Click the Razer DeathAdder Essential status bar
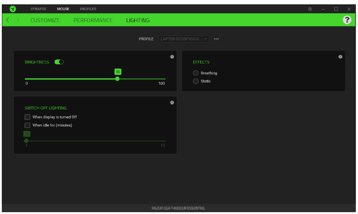 coord(179,208)
